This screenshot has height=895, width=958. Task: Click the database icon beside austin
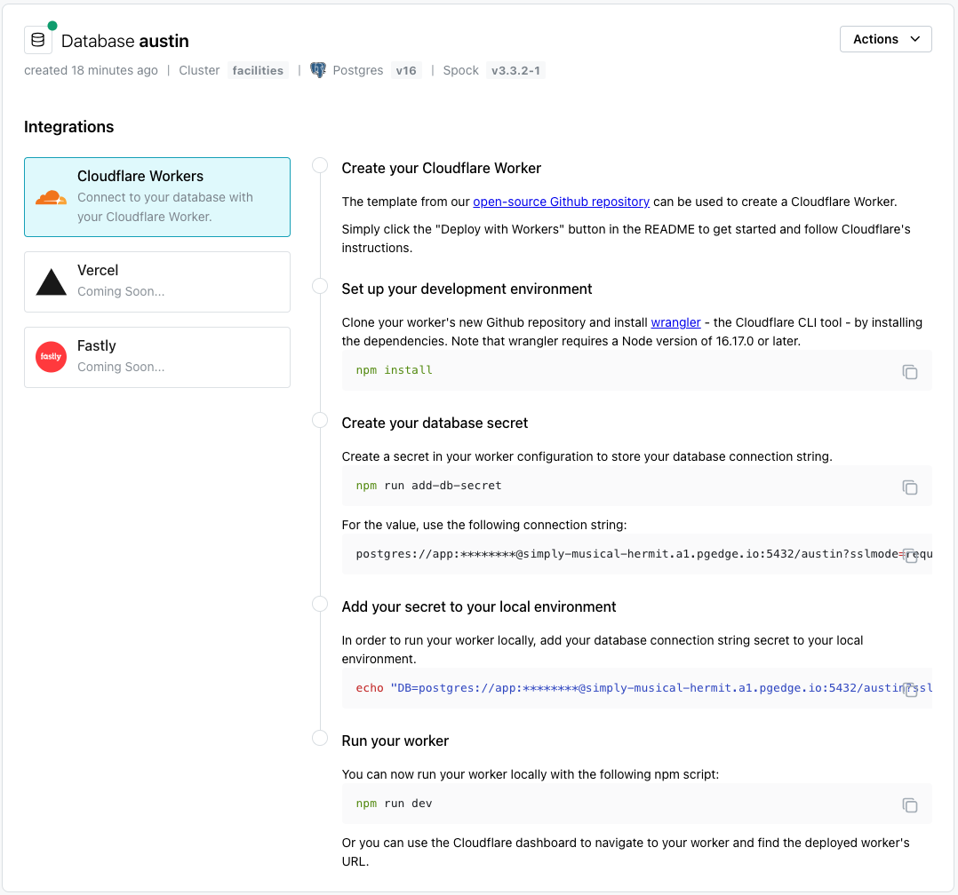pos(36,38)
